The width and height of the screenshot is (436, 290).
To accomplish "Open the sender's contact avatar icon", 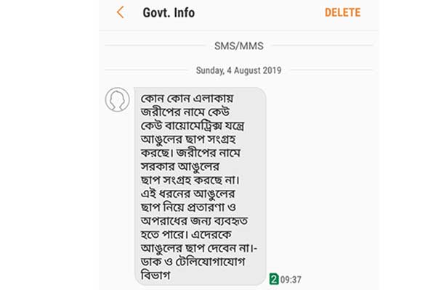I will click(117, 99).
